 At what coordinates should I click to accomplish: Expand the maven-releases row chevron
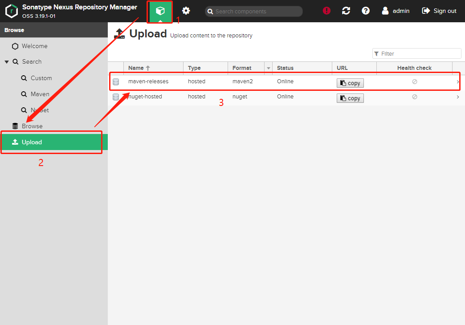coord(457,82)
